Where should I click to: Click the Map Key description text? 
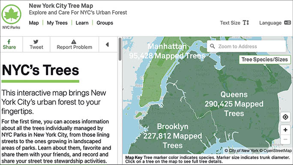coord(207,159)
